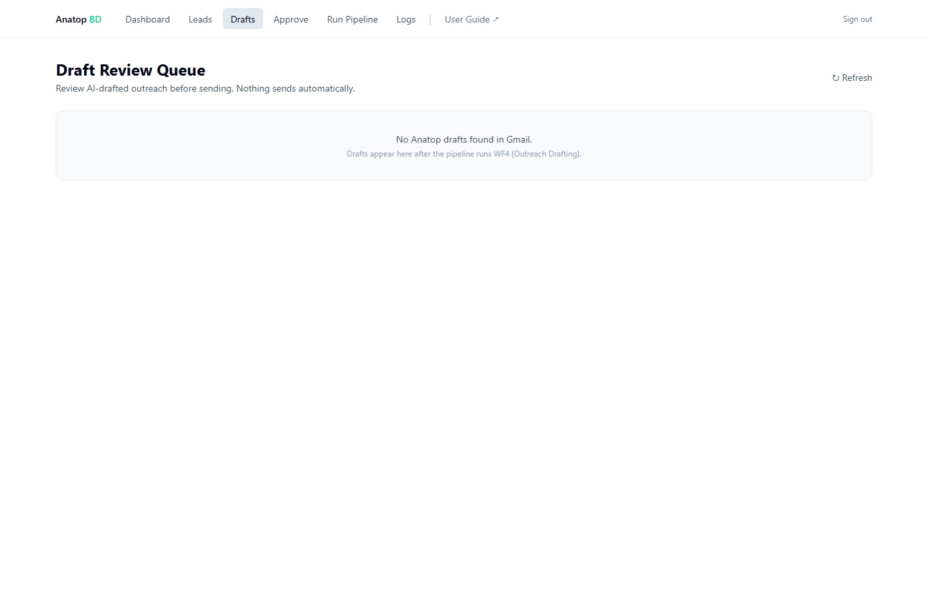Image resolution: width=928 pixels, height=597 pixels.
Task: Click the 'Drafts appear here after the pipeline' hint
Action: pyautogui.click(x=464, y=154)
